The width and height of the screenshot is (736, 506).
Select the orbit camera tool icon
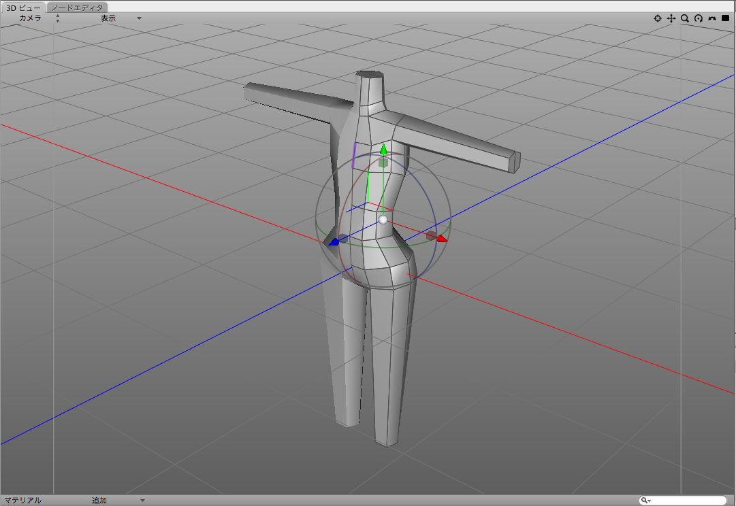[657, 18]
